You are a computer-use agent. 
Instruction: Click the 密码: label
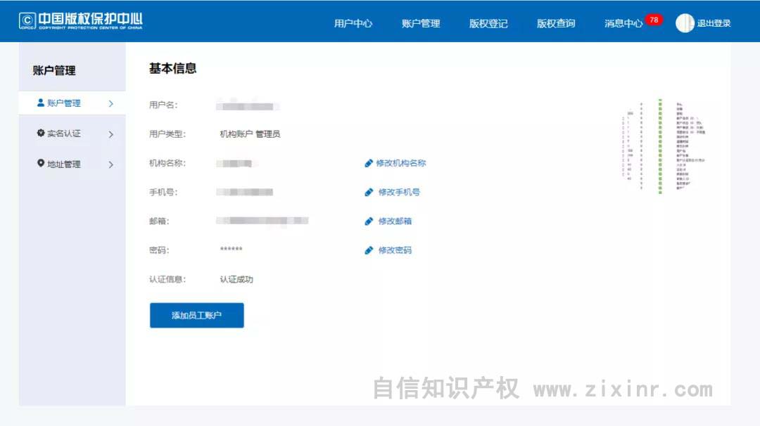coord(159,250)
